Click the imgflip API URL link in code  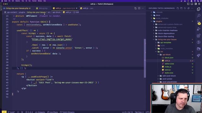click(x=52, y=39)
